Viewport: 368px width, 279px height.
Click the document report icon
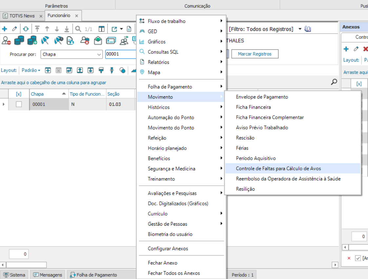(129, 29)
